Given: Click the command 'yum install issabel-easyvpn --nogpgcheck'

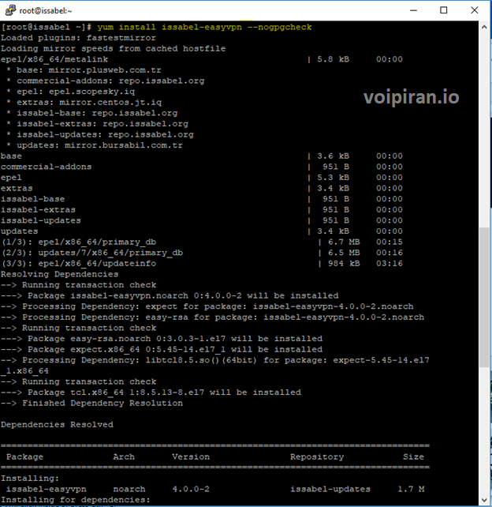Looking at the screenshot, I should click(x=204, y=27).
